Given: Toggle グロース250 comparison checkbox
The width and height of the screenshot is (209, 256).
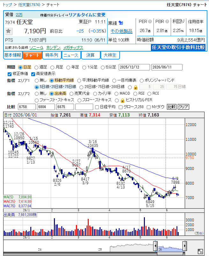Looking at the screenshot, I should 121,107.
